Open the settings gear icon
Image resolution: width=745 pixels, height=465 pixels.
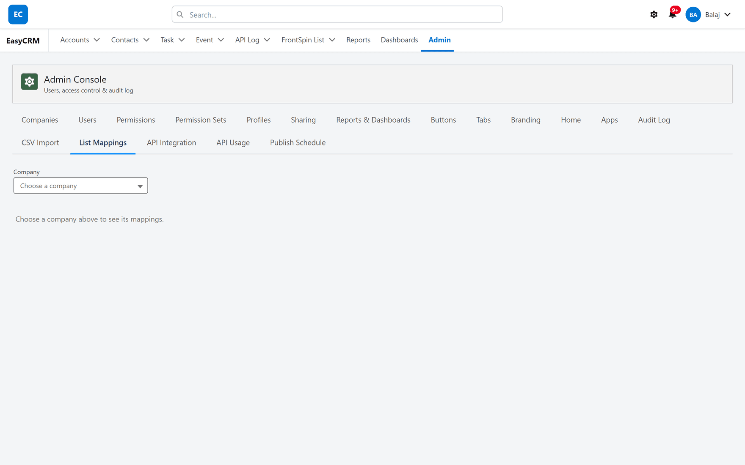[654, 15]
